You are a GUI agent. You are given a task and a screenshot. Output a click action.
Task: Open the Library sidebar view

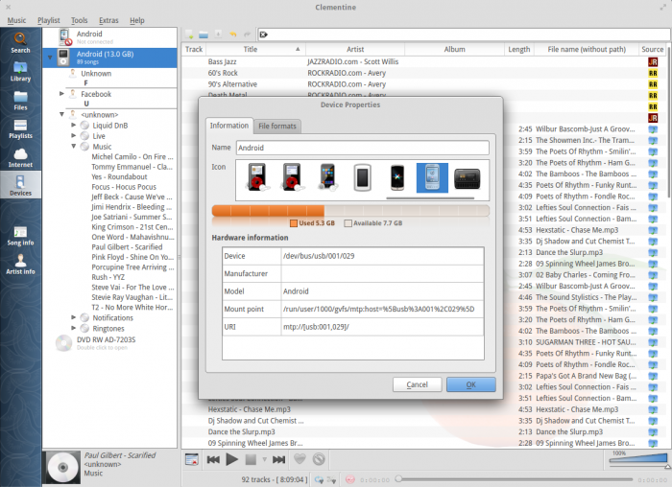tap(20, 71)
